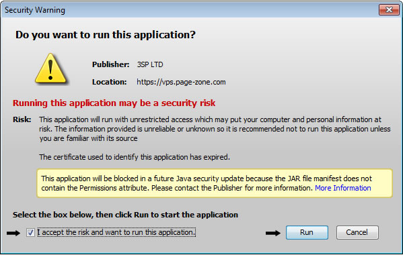Click Cancel to dismiss the warning
The image size is (403, 255).
pyautogui.click(x=357, y=232)
